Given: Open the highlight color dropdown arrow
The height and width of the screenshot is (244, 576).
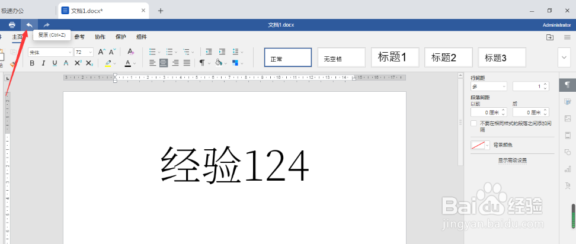Looking at the screenshot, I should click(x=114, y=63).
